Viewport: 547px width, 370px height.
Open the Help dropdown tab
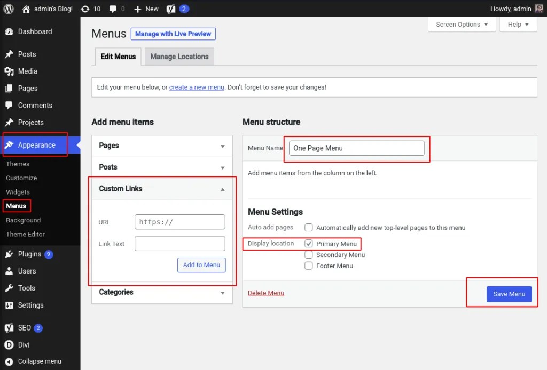[518, 24]
